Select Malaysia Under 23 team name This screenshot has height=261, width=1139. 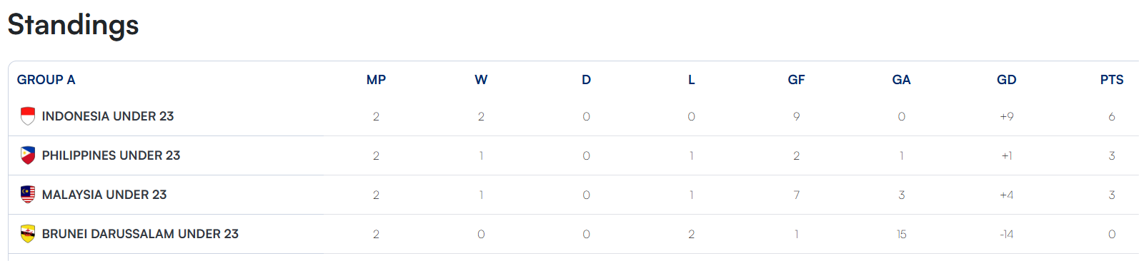(x=104, y=195)
